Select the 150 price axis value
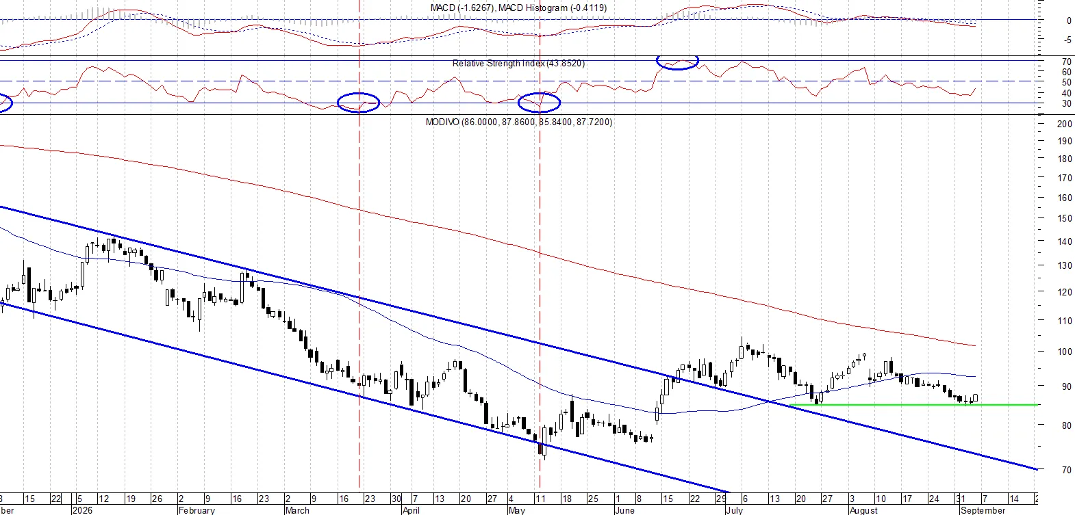1075x515 pixels. (x=1065, y=219)
